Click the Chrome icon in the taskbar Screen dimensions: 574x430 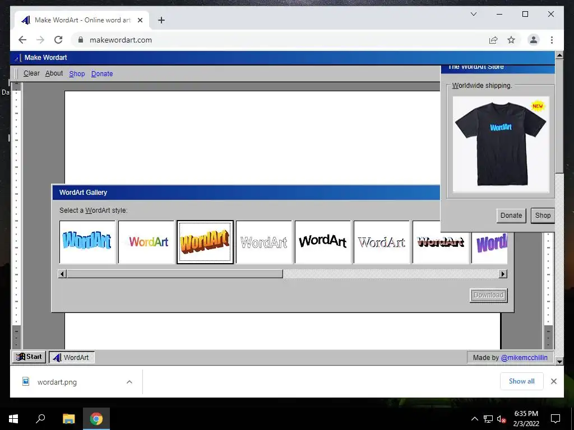(96, 419)
